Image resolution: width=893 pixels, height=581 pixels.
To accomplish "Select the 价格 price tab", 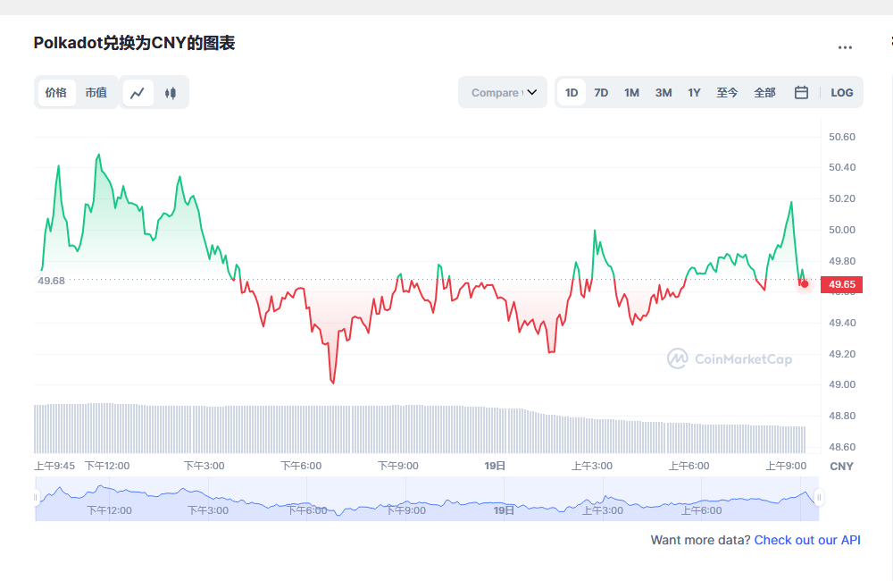I will 56,92.
